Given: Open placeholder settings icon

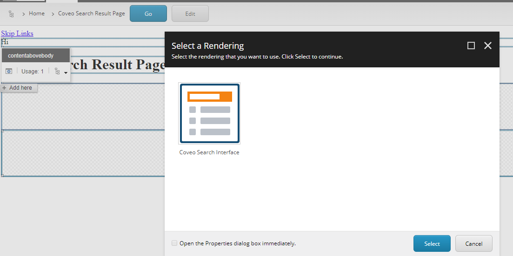Looking at the screenshot, I should click(9, 71).
